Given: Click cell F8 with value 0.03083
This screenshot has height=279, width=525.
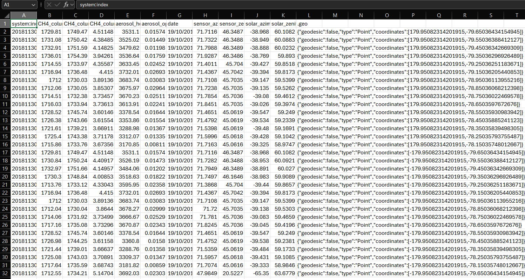Looking at the screenshot, I should [x=153, y=80].
